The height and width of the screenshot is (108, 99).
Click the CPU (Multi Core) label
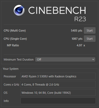15,31
